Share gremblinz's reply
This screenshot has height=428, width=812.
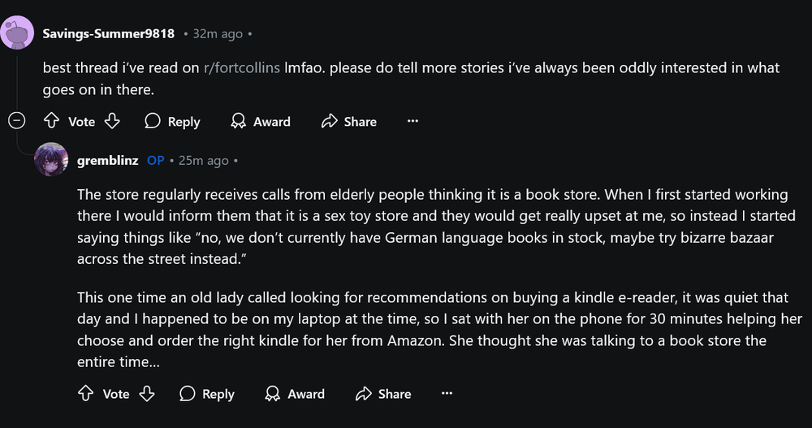pyautogui.click(x=383, y=393)
